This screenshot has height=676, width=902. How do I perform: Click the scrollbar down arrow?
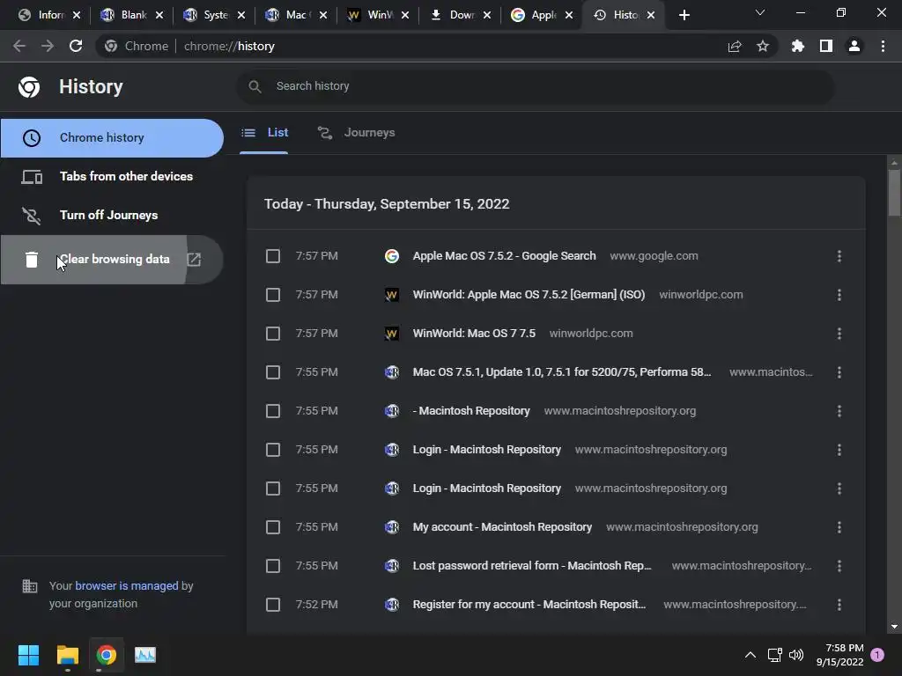894,627
